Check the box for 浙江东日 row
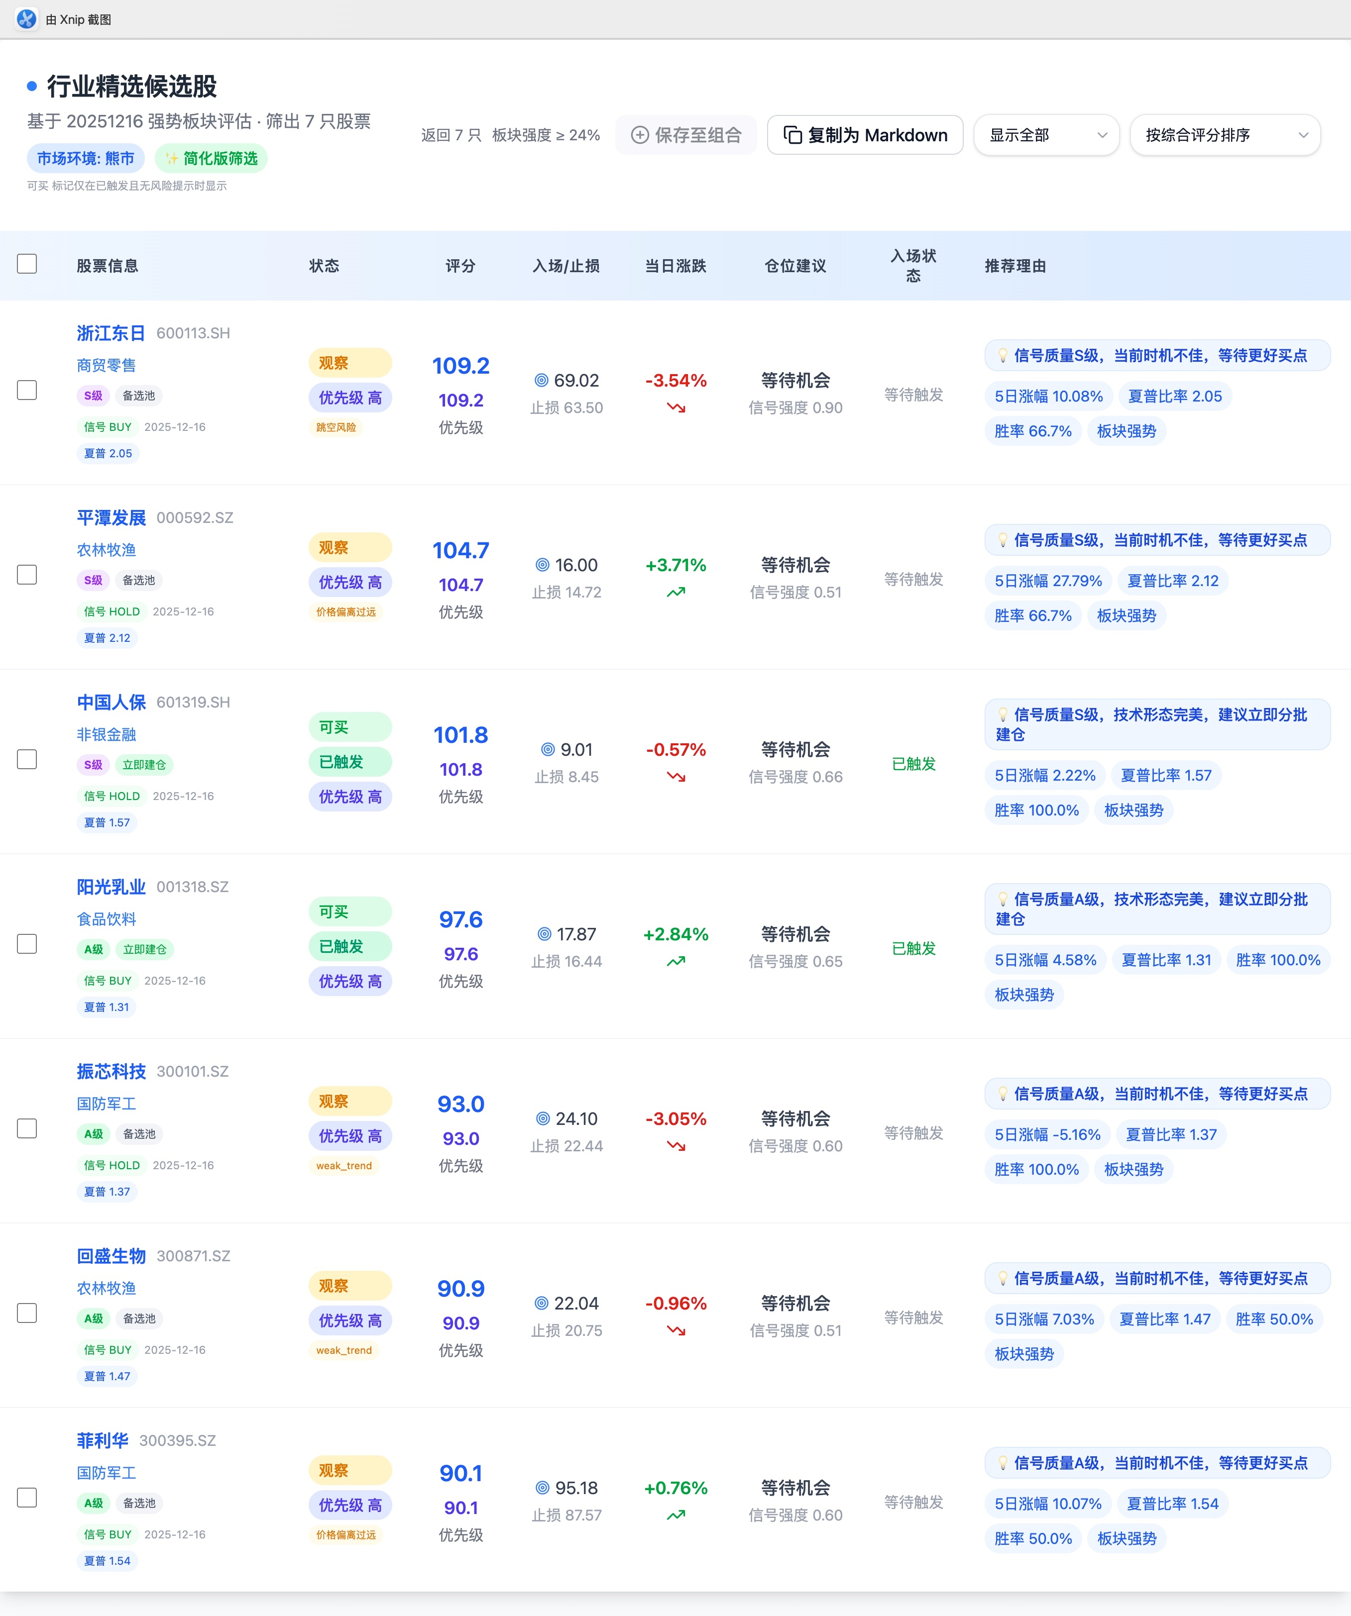Image resolution: width=1351 pixels, height=1616 pixels. [x=27, y=390]
